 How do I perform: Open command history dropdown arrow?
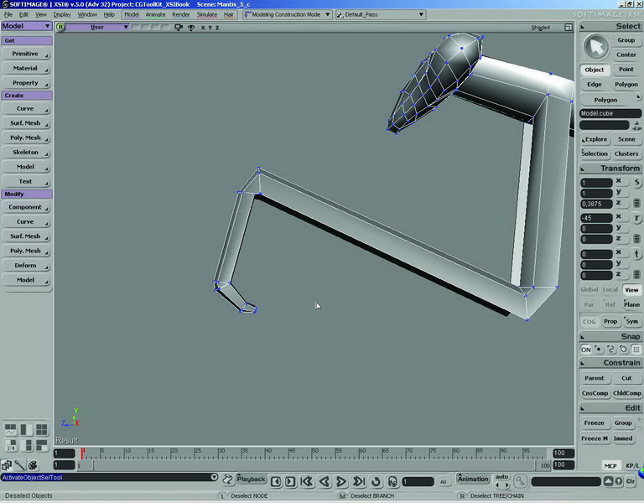(x=214, y=477)
